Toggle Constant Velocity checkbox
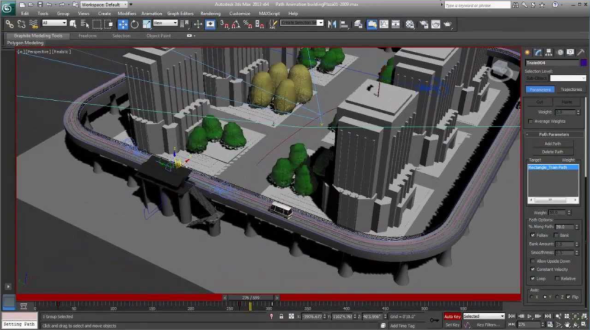Image resolution: width=590 pixels, height=330 pixels. [533, 269]
